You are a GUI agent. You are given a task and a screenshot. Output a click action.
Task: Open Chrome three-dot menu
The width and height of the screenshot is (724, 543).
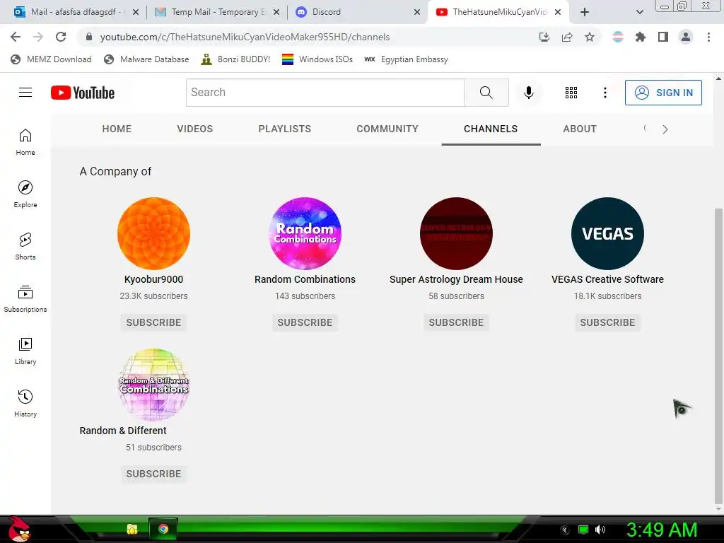708,37
